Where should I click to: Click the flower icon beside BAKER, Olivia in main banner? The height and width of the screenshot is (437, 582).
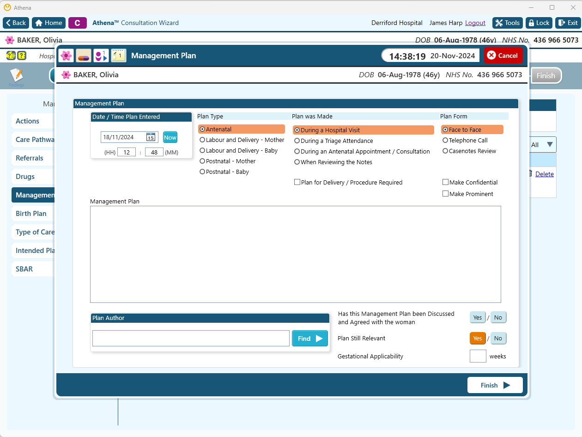coord(10,40)
